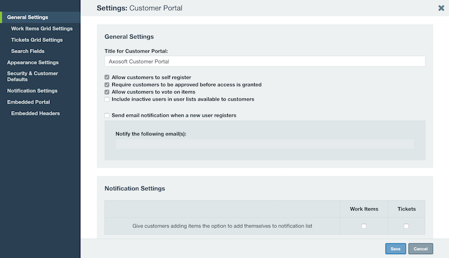Check Tickets notification list option
Image resolution: width=449 pixels, height=258 pixels.
point(406,226)
